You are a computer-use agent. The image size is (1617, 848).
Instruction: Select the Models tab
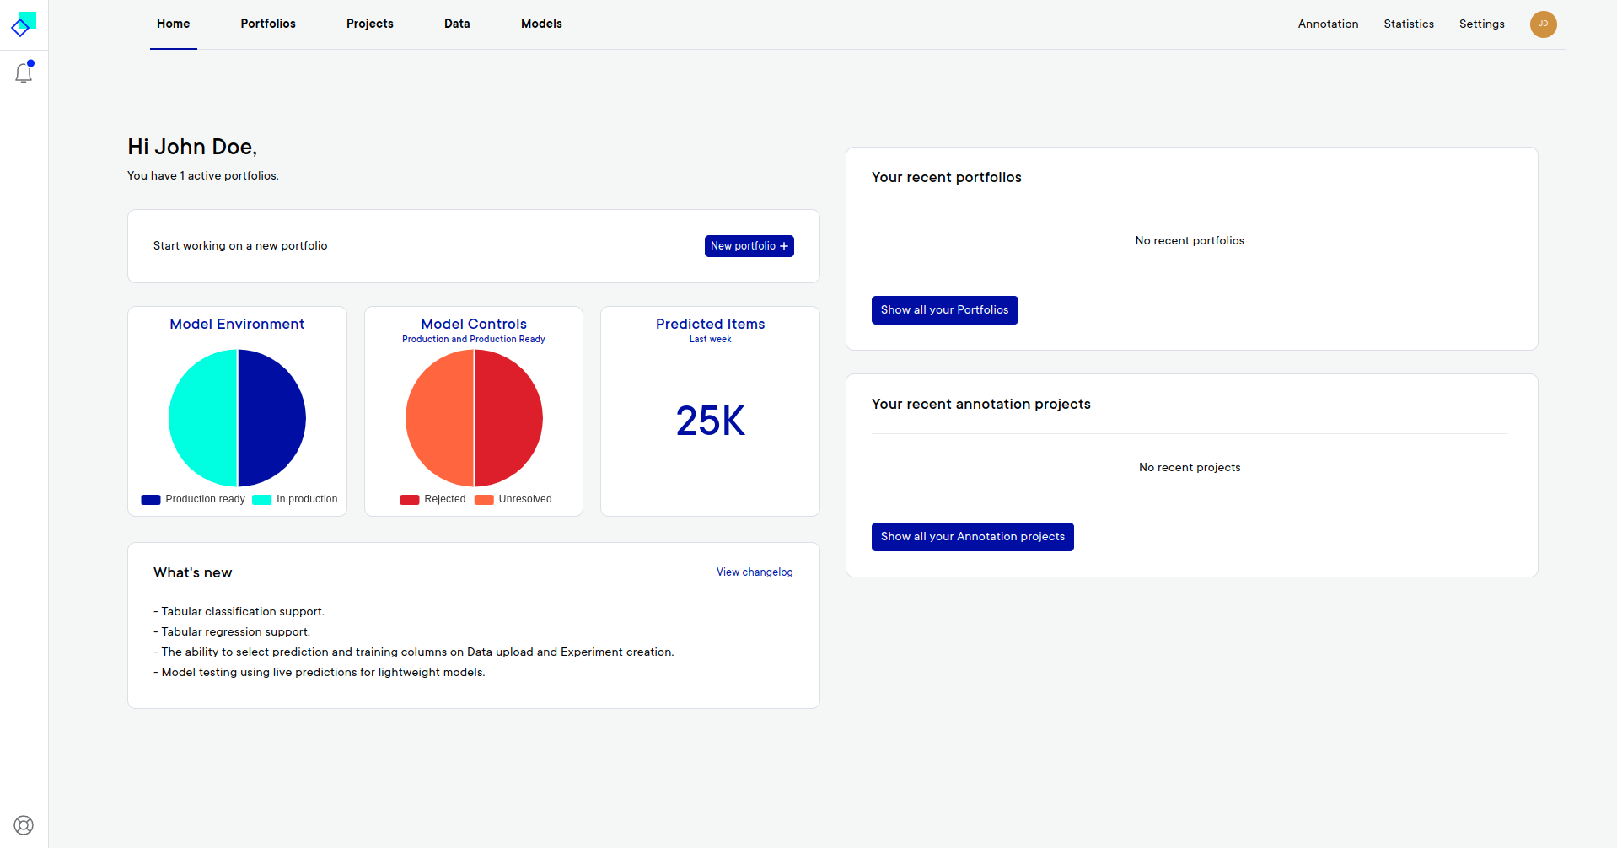tap(541, 24)
